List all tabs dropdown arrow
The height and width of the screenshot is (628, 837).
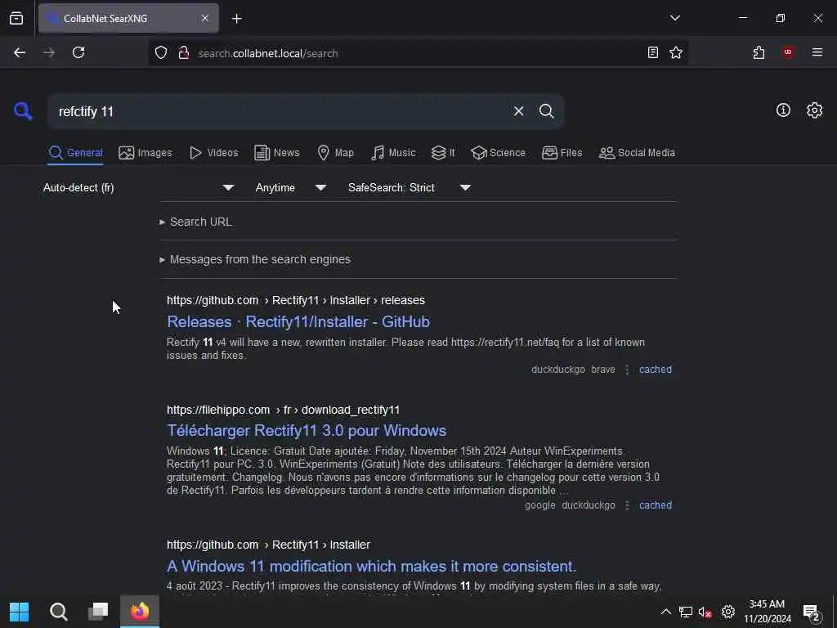pos(674,18)
